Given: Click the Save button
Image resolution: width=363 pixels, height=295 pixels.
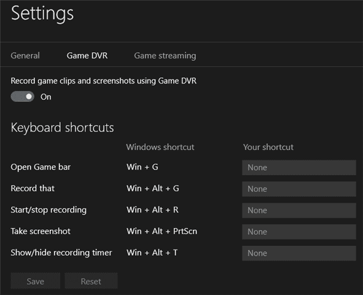Looking at the screenshot, I should (x=36, y=281).
